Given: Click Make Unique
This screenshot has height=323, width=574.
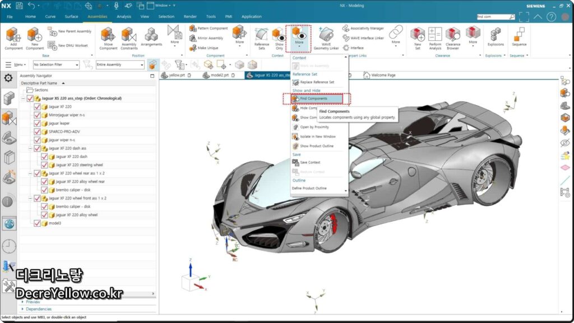Looking at the screenshot, I should (x=204, y=48).
